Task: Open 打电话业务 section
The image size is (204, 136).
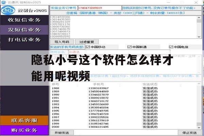Action: point(24,39)
